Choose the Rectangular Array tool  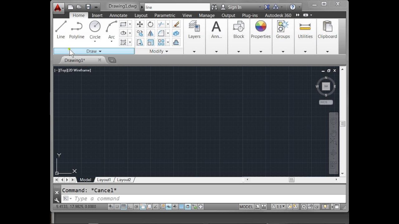click(x=161, y=42)
